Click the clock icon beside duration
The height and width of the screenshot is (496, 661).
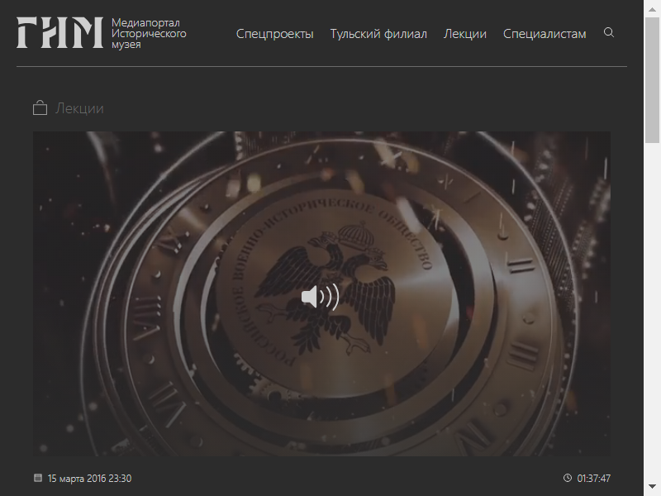pyautogui.click(x=568, y=478)
